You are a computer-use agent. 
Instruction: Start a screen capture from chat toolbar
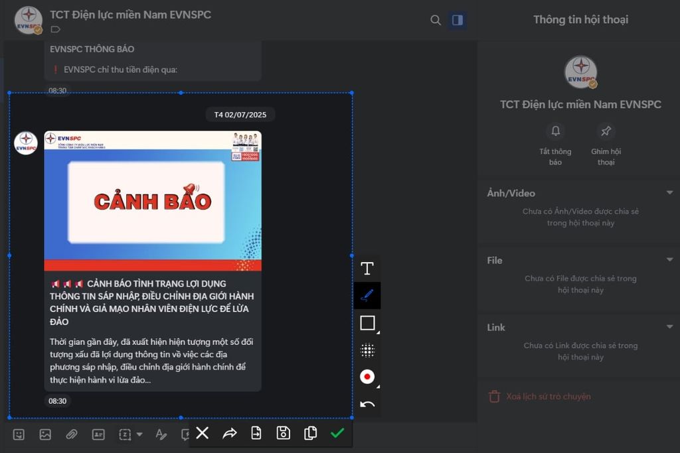pos(125,434)
